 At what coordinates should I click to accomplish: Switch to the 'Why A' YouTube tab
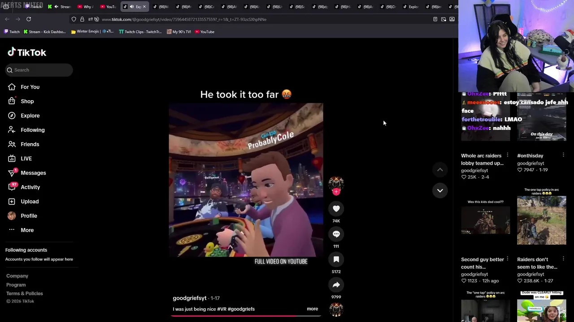pos(85,7)
